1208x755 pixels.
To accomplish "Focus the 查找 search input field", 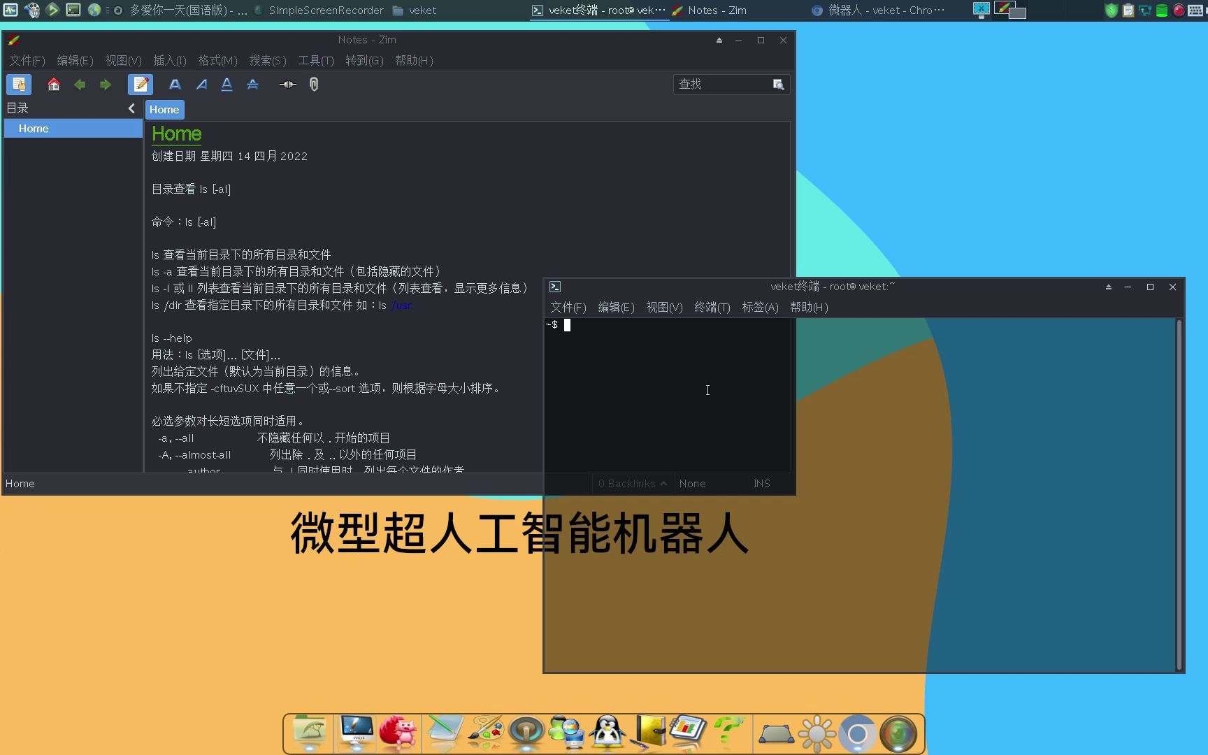I will [x=721, y=85].
